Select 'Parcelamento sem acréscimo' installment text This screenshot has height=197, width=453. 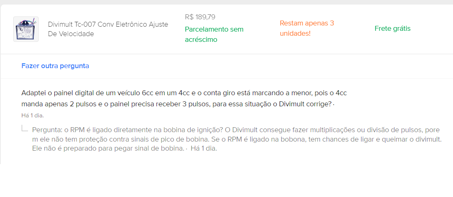click(214, 30)
